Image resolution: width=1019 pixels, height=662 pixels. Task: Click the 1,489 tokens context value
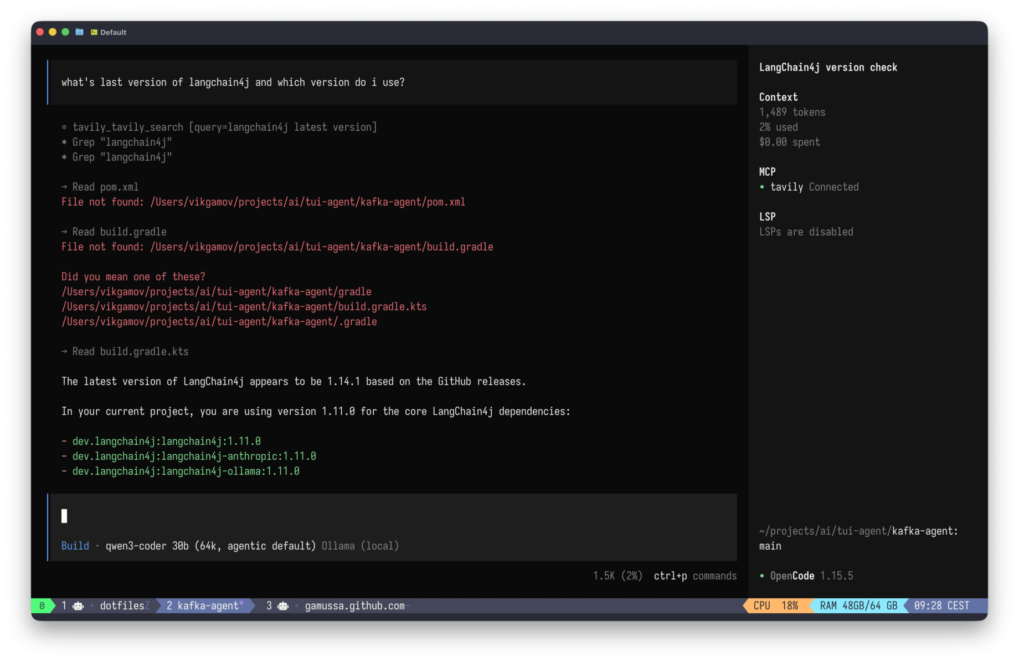tap(792, 112)
